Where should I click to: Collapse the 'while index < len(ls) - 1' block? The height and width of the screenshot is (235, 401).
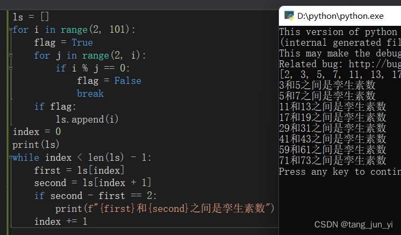tap(11, 157)
